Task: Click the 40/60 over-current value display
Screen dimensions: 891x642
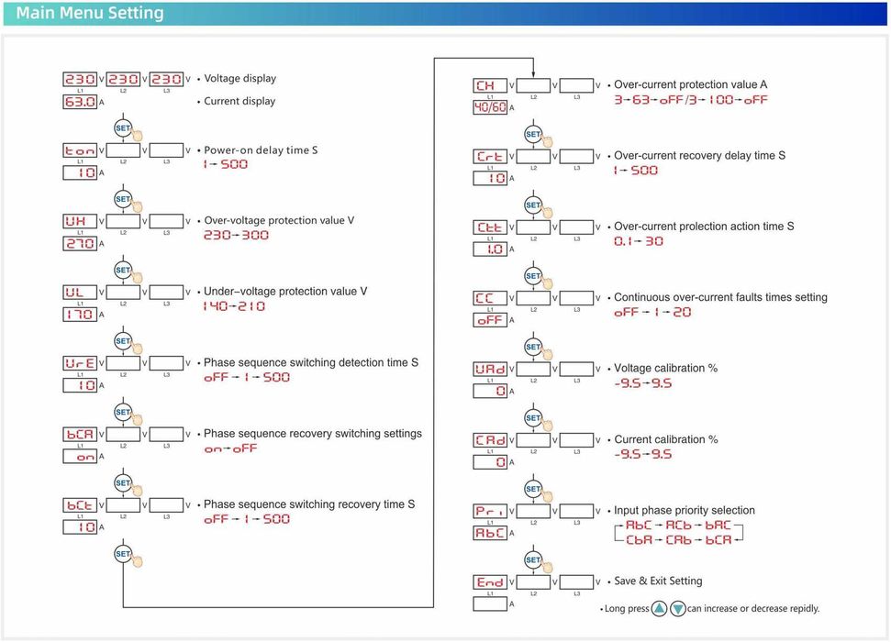Action: [490, 106]
